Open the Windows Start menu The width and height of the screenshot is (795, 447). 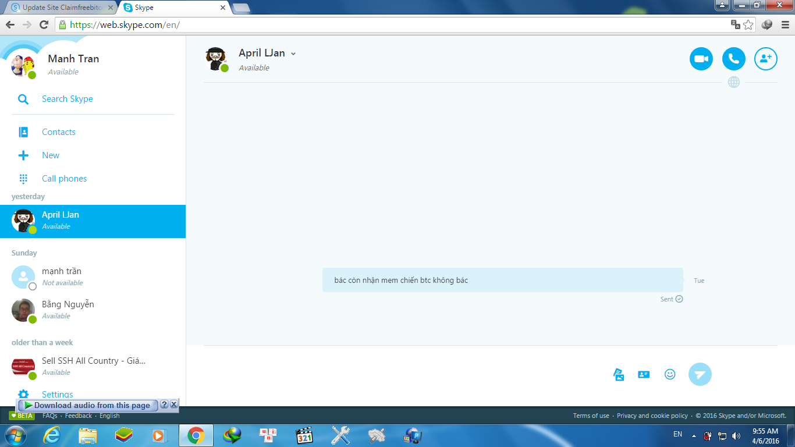click(x=15, y=435)
